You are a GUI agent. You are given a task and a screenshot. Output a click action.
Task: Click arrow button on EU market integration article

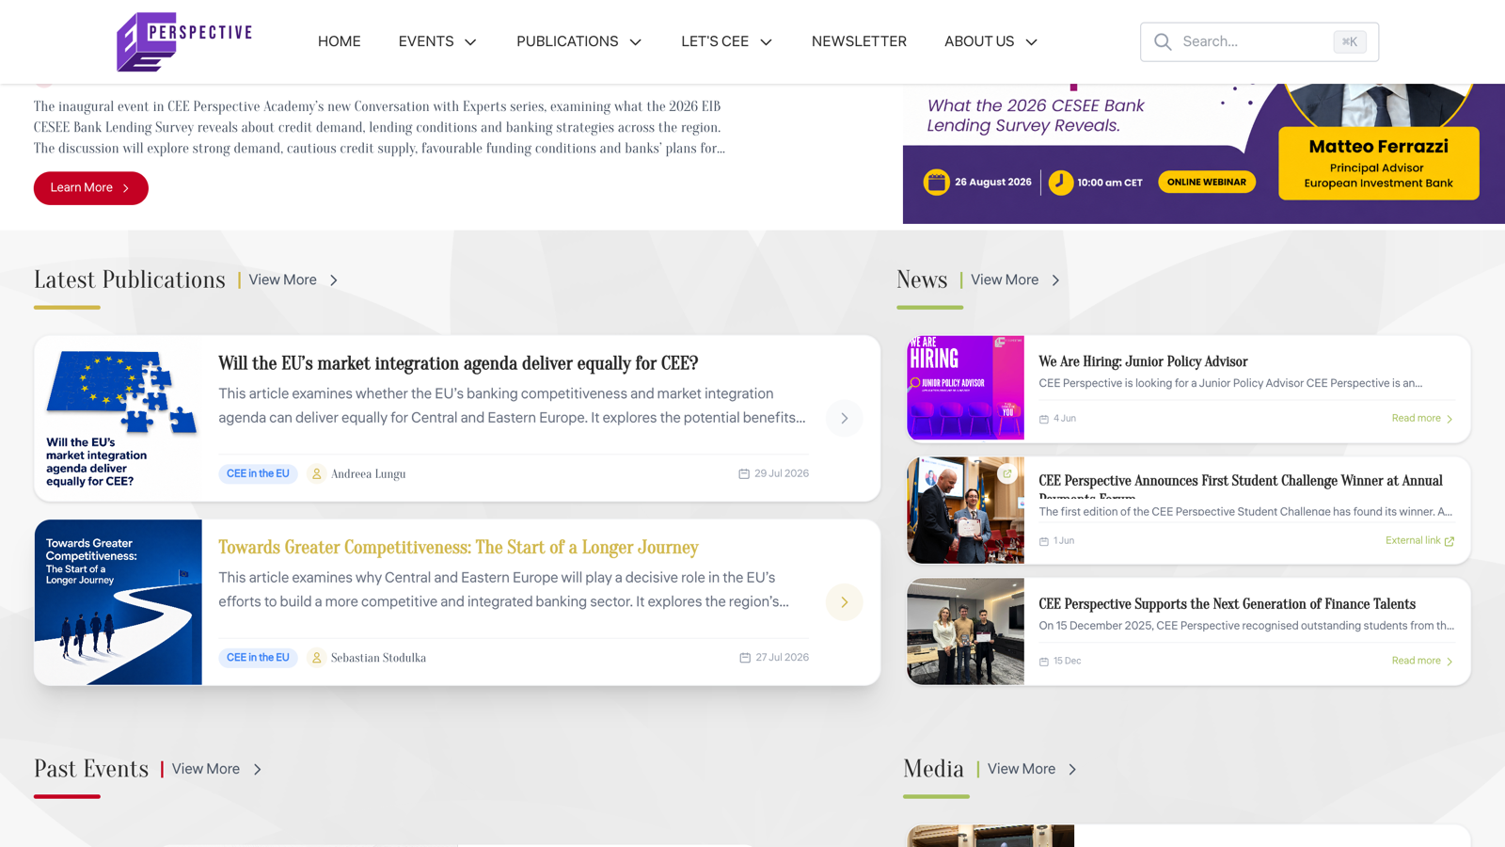click(x=844, y=418)
